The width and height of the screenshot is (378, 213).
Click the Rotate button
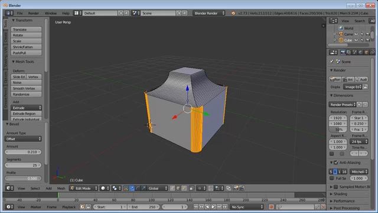(x=26, y=35)
